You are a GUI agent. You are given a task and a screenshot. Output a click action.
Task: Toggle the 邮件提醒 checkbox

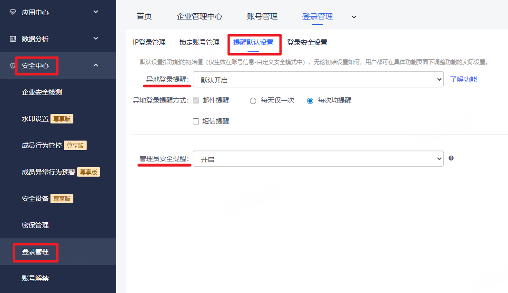(196, 101)
